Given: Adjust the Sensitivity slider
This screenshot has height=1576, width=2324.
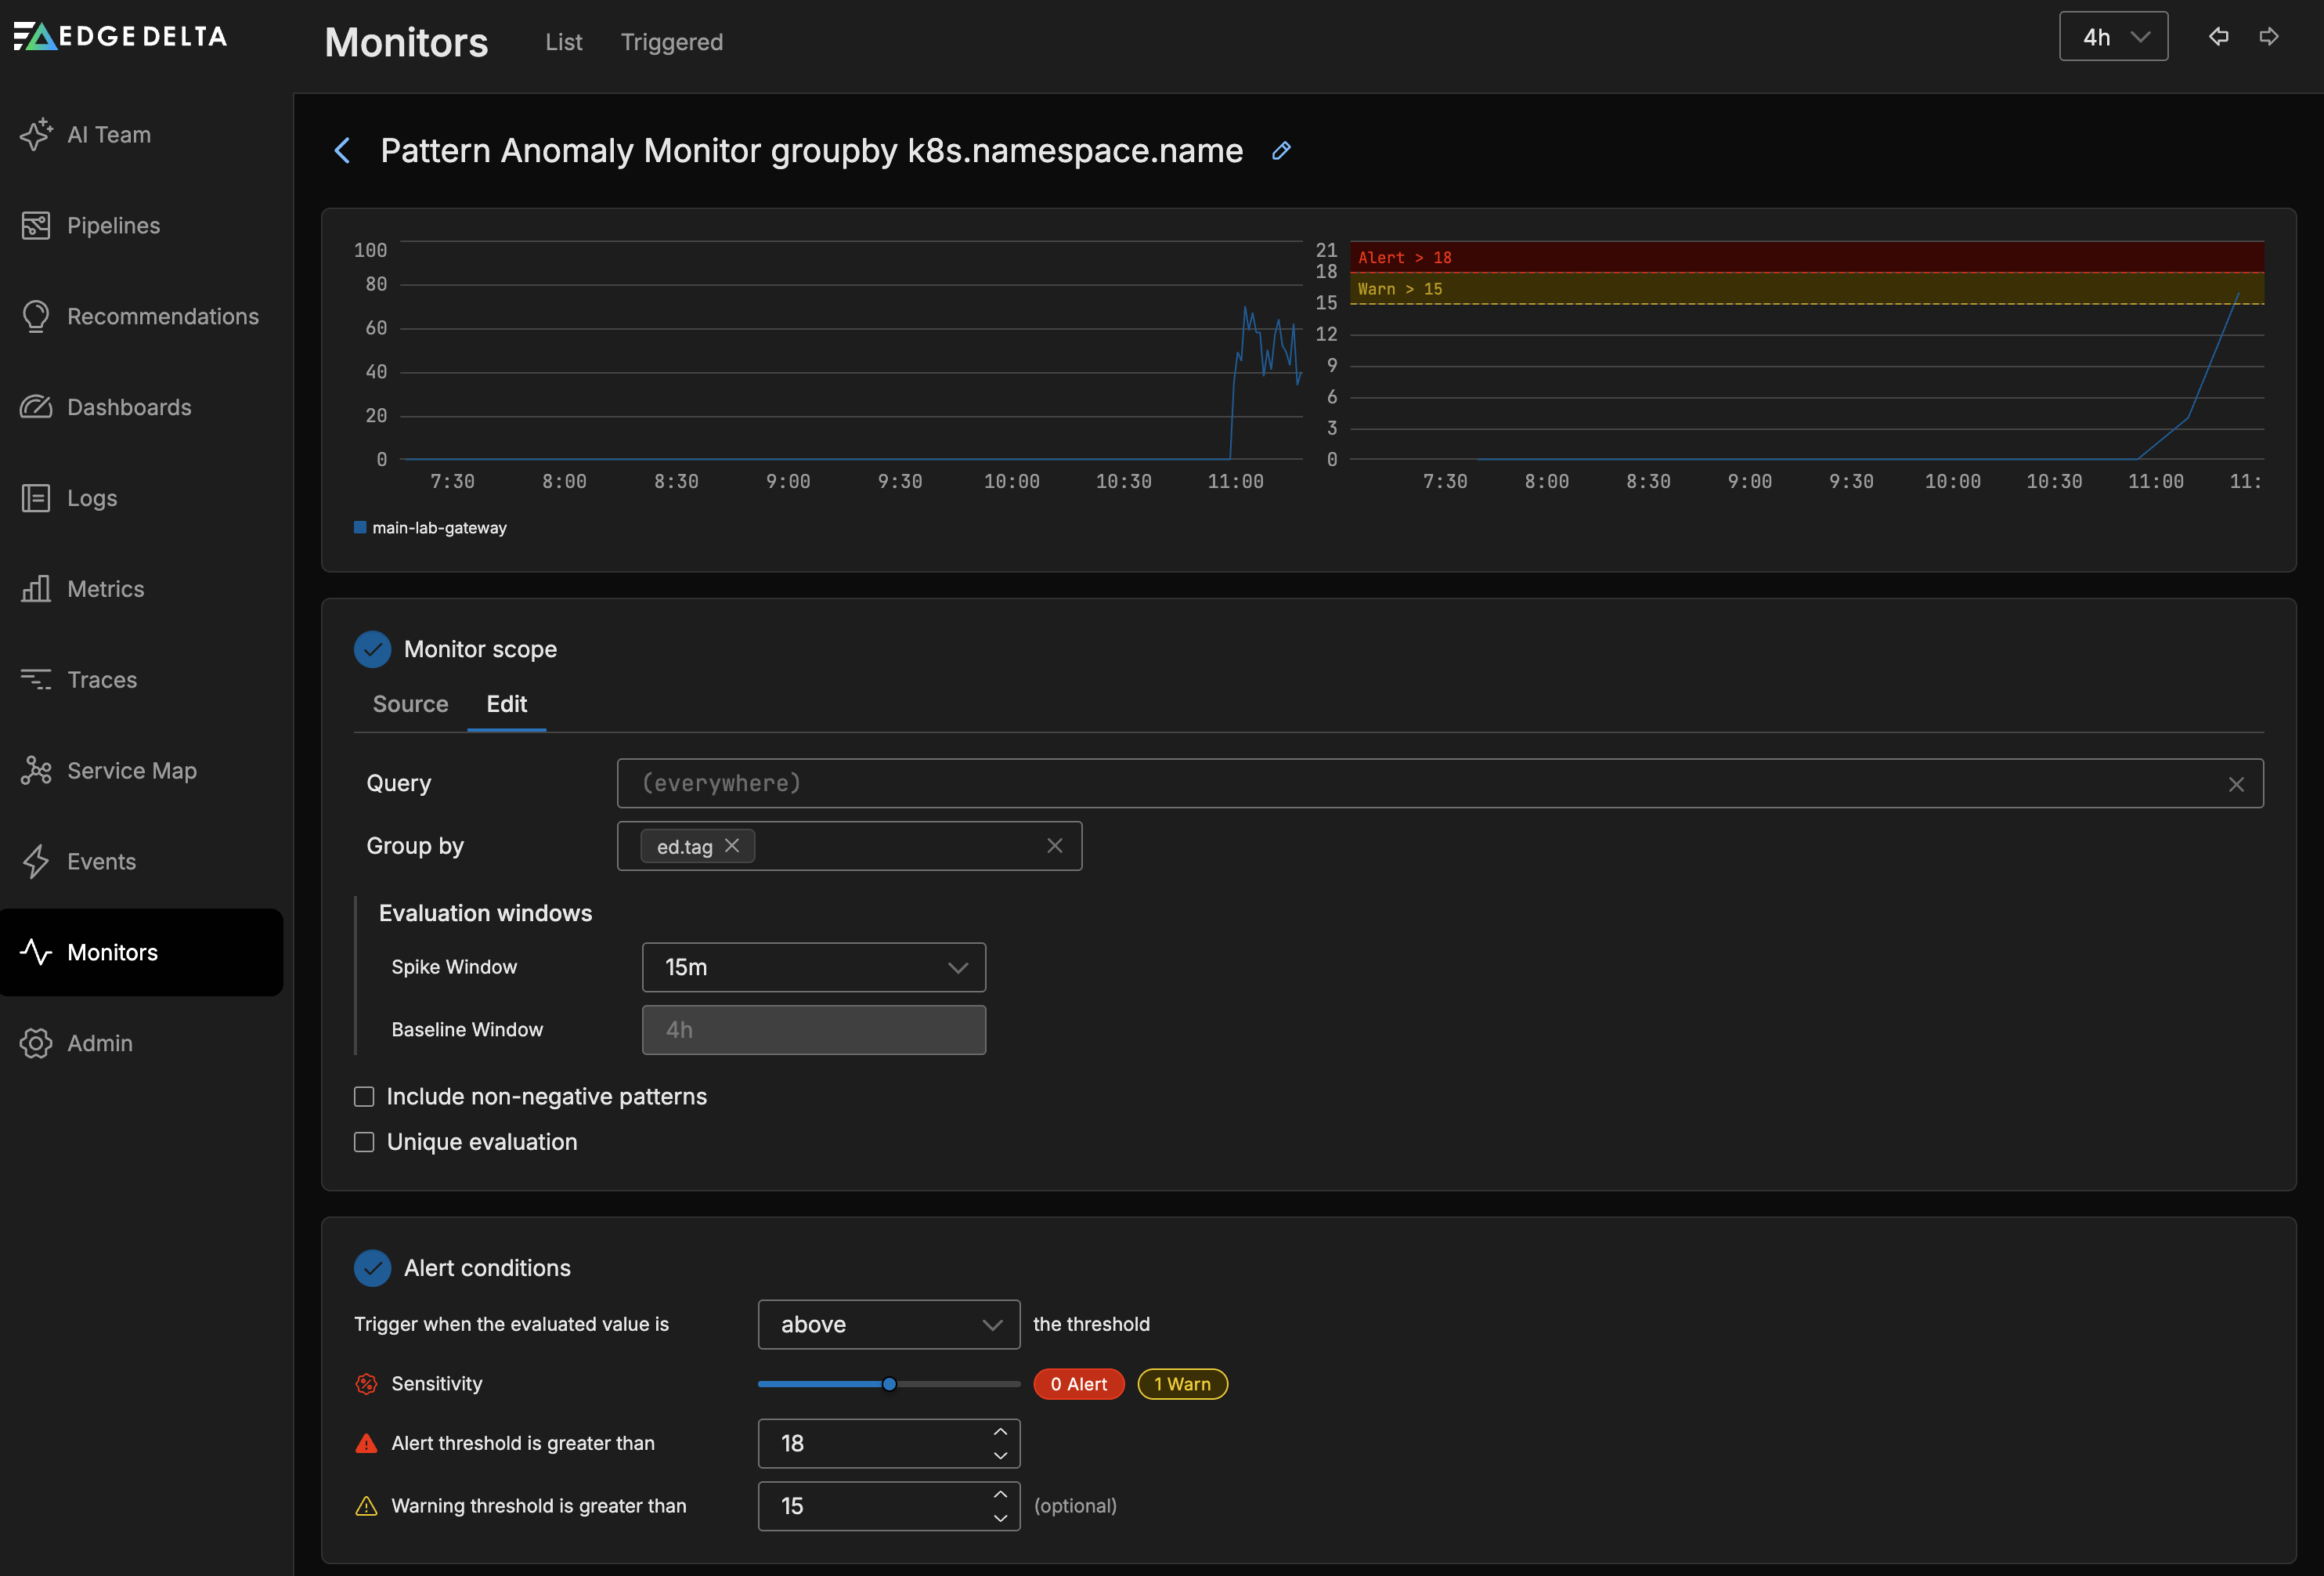Looking at the screenshot, I should point(888,1384).
